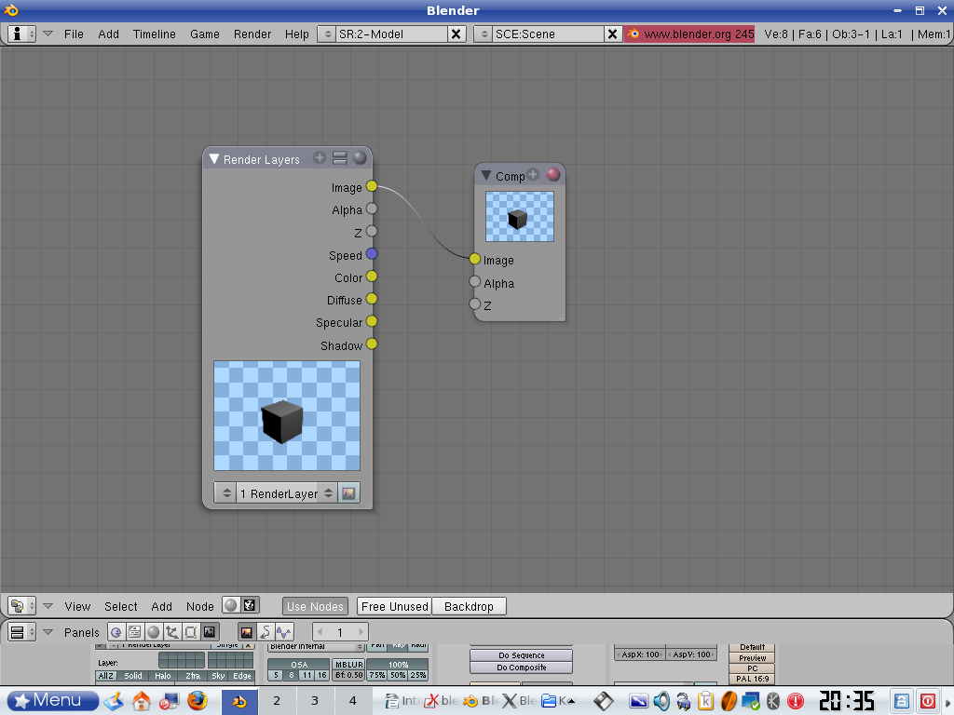Screen dimensions: 954x715
Task: Open the Render menu
Action: coord(252,34)
